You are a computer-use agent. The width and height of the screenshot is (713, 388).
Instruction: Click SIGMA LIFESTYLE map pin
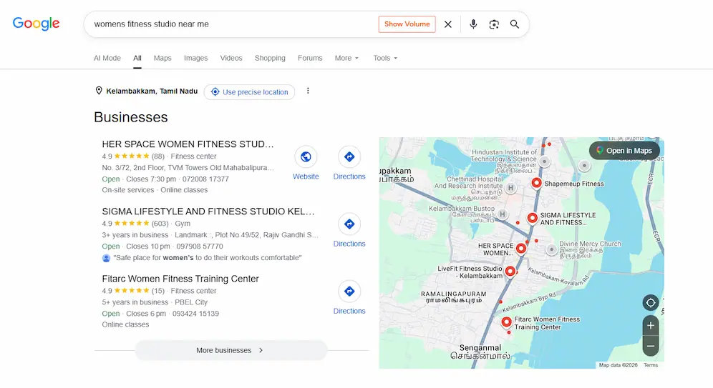(532, 218)
